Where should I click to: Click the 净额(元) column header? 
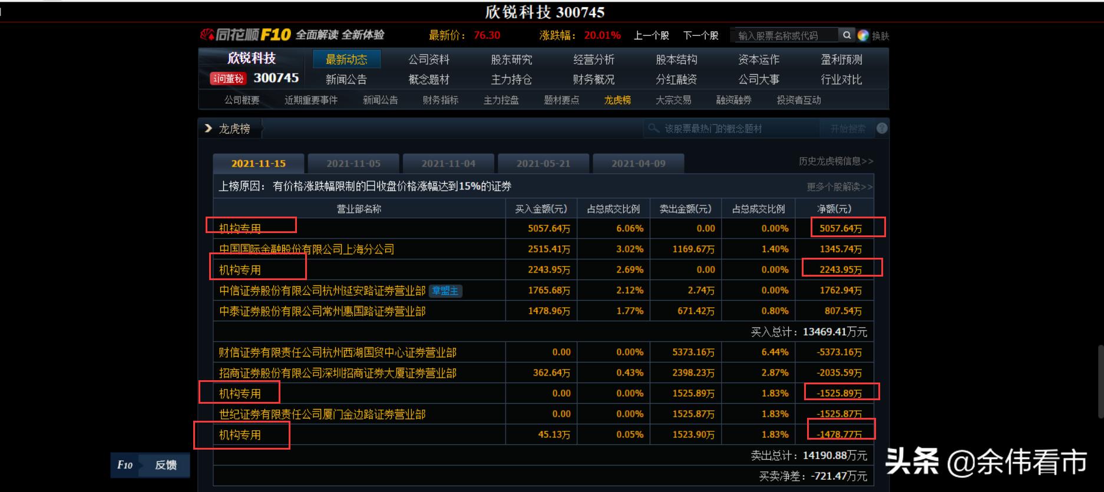click(834, 209)
